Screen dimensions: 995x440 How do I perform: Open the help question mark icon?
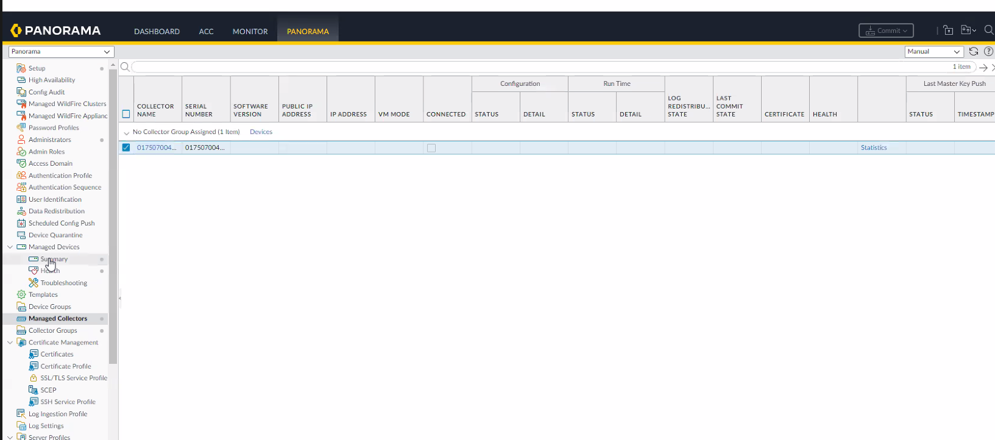(988, 52)
